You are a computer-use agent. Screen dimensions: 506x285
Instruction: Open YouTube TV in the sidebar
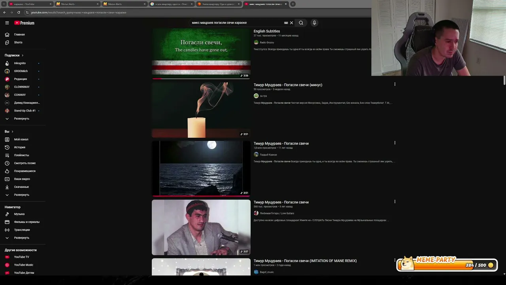coord(23,257)
